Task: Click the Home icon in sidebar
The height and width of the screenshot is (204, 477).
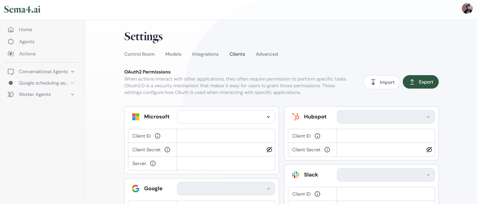Action: click(x=11, y=30)
